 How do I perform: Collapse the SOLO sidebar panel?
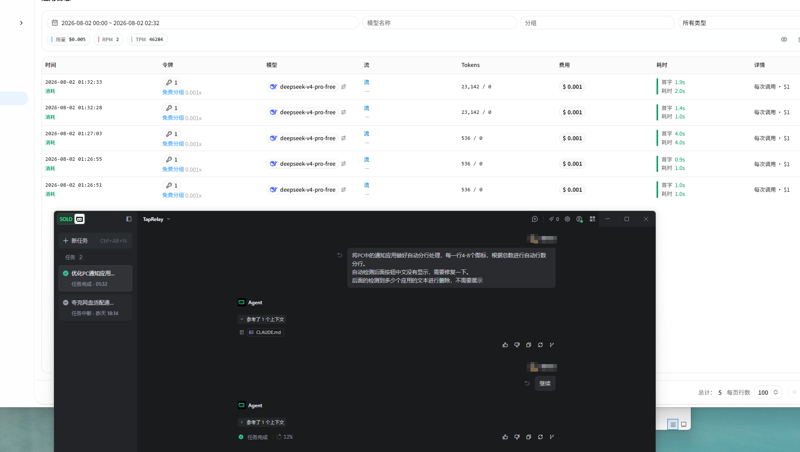tap(129, 219)
